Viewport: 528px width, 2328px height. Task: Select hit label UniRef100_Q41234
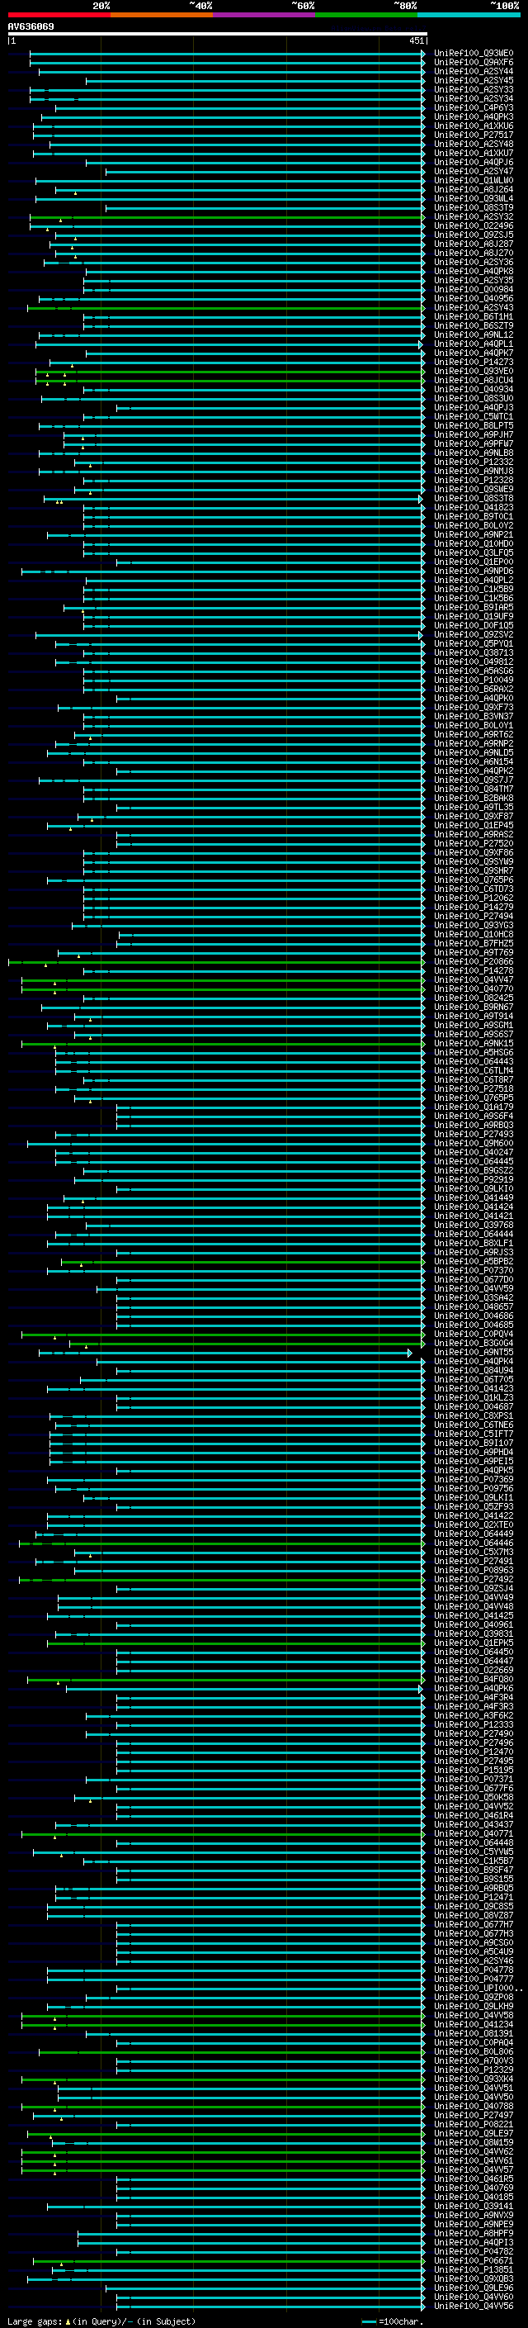[474, 2024]
